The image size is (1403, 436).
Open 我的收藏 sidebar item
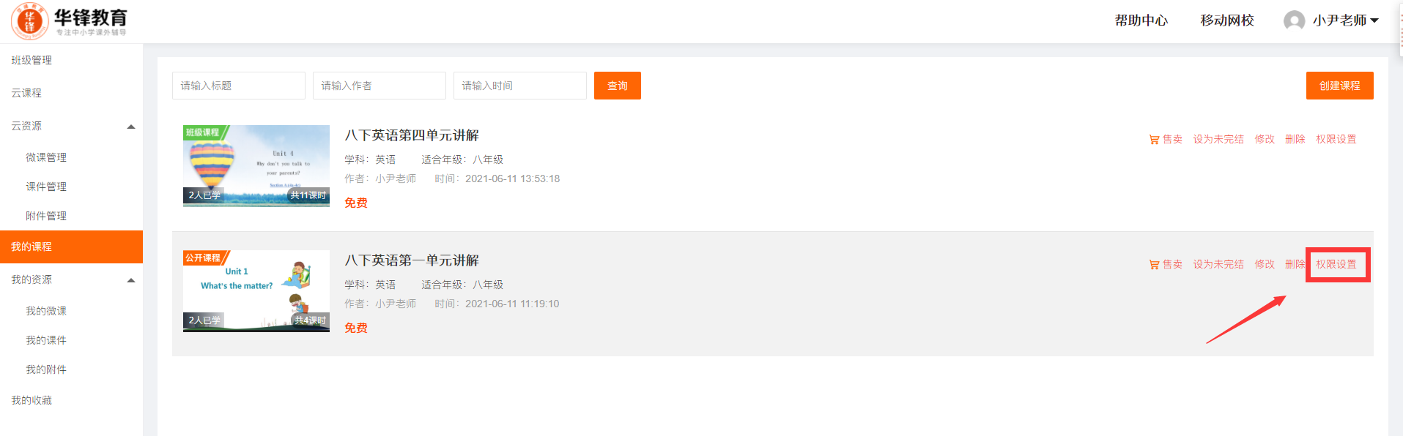click(x=32, y=400)
